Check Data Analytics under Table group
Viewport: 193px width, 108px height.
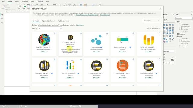pyautogui.click(x=179, y=41)
